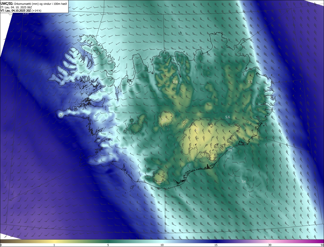Click the 'VT: Lau. 04.10.2025 20Z' line
This screenshot has height=247, width=324.
pyautogui.click(x=16, y=11)
